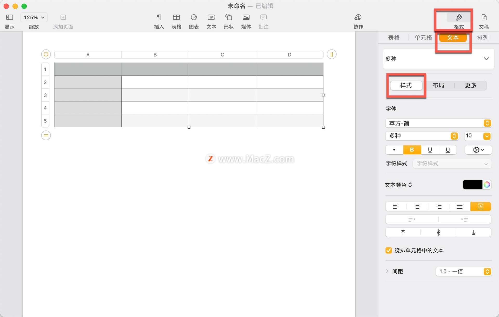
Task: Click the 文本 text box toolbar icon
Action: tap(211, 17)
